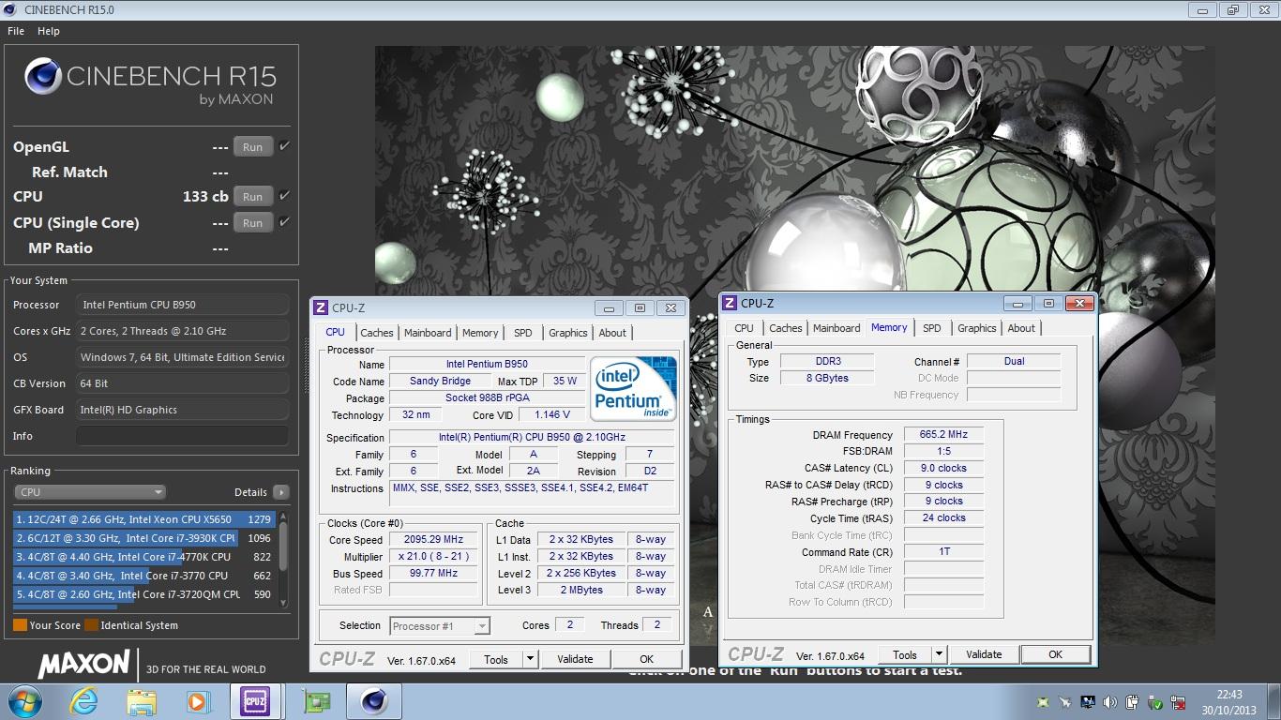Screen dimensions: 1281x720
Task: Click Validate in the right CPU-Z window
Action: pos(984,654)
